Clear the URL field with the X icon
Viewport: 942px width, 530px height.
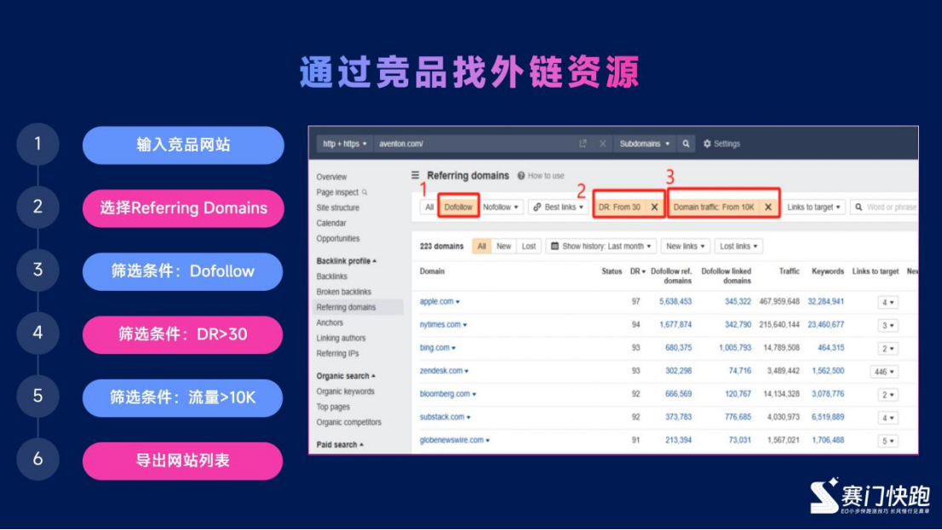coord(603,144)
